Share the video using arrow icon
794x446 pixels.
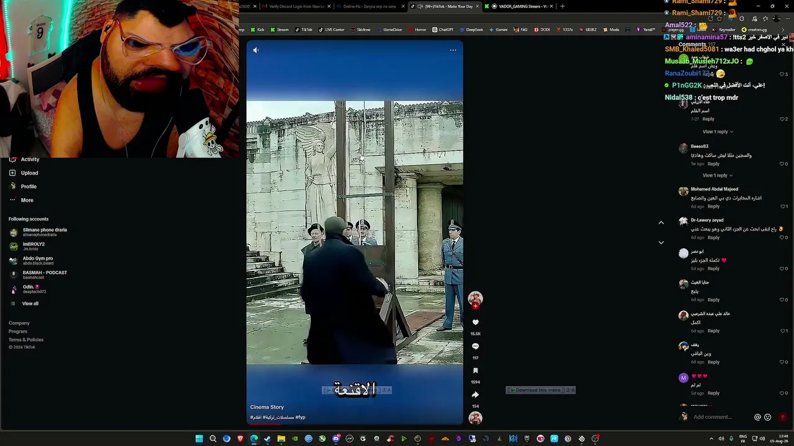475,395
